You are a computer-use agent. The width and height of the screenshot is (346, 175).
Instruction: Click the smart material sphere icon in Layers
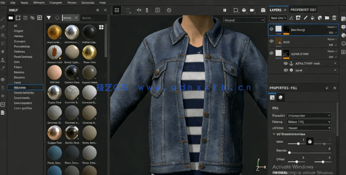[x=320, y=18]
